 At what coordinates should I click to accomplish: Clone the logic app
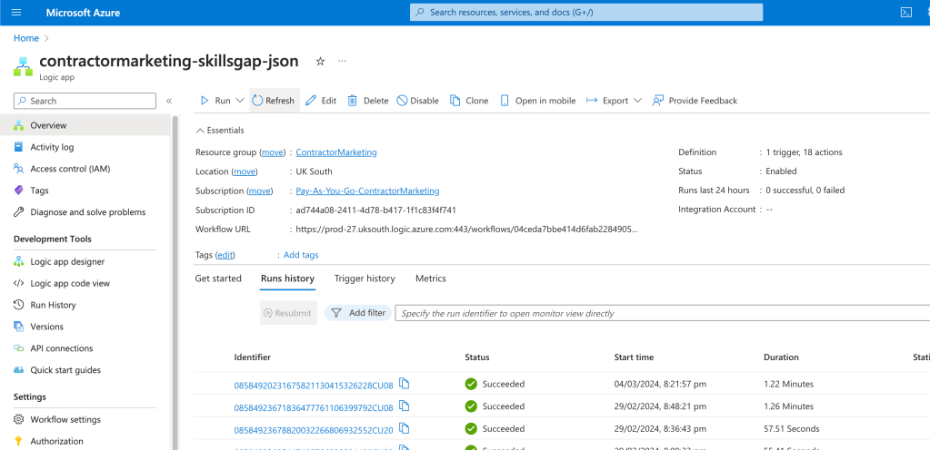point(469,101)
